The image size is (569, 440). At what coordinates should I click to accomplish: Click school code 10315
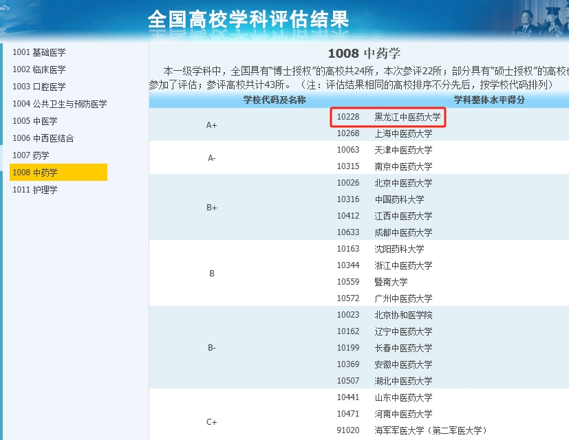(348, 166)
